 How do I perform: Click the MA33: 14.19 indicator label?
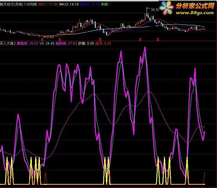click(69, 4)
